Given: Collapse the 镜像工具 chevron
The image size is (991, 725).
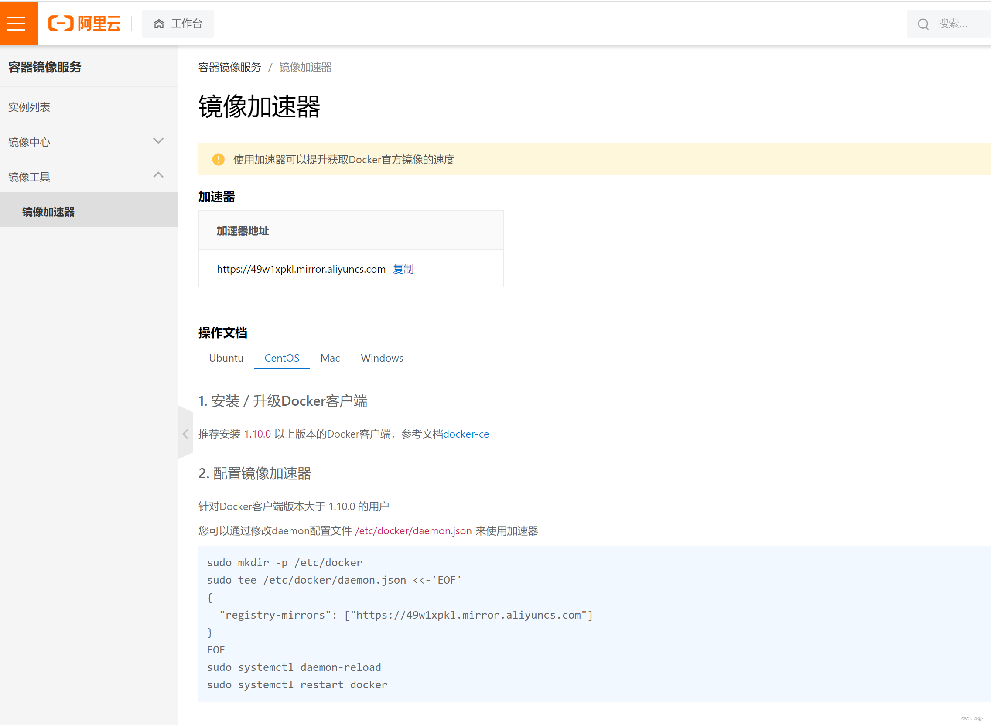Looking at the screenshot, I should pos(158,175).
